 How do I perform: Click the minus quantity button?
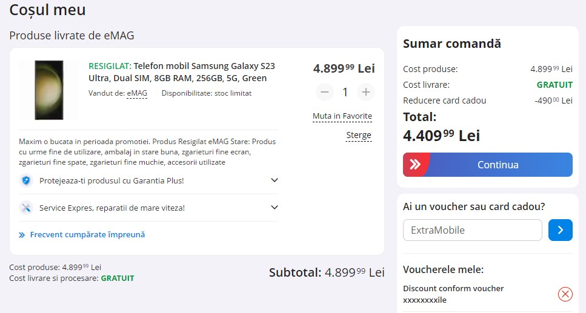[x=325, y=92]
